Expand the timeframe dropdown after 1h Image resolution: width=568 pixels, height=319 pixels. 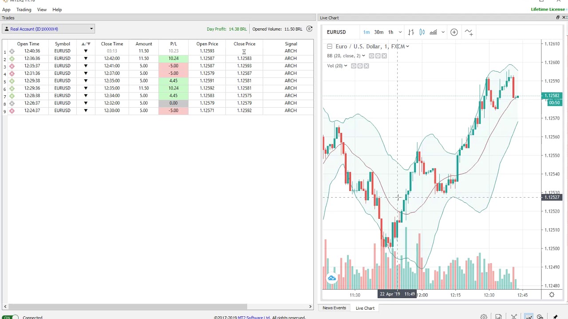tap(400, 32)
